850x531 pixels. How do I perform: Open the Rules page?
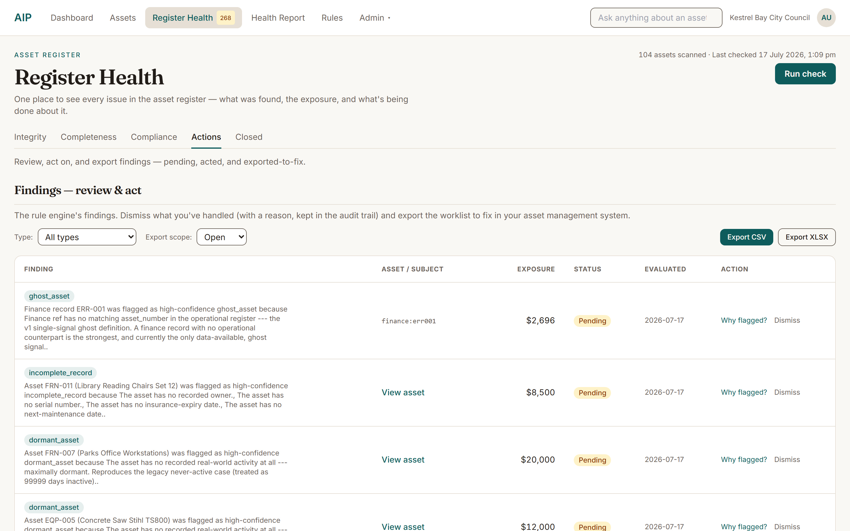pos(332,18)
